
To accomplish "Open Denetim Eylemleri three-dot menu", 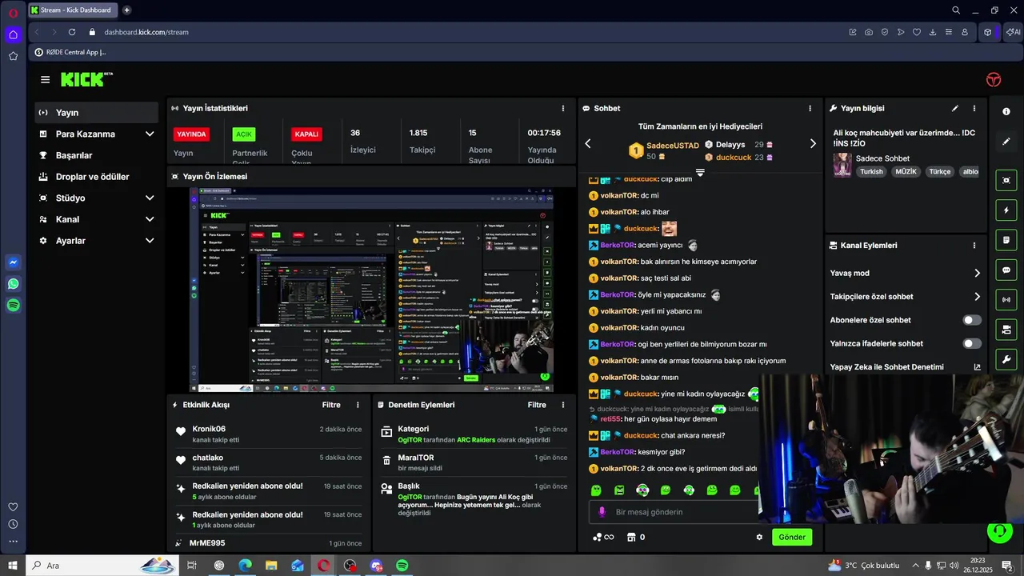I will click(563, 405).
